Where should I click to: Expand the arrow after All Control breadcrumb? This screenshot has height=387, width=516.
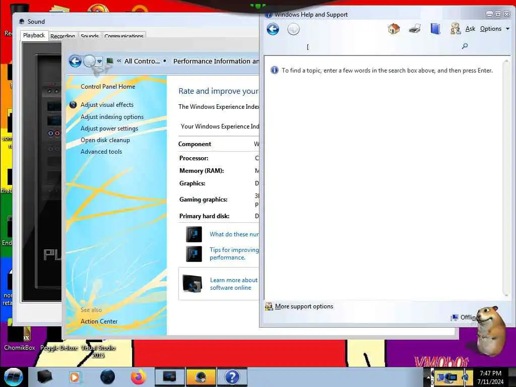click(165, 61)
